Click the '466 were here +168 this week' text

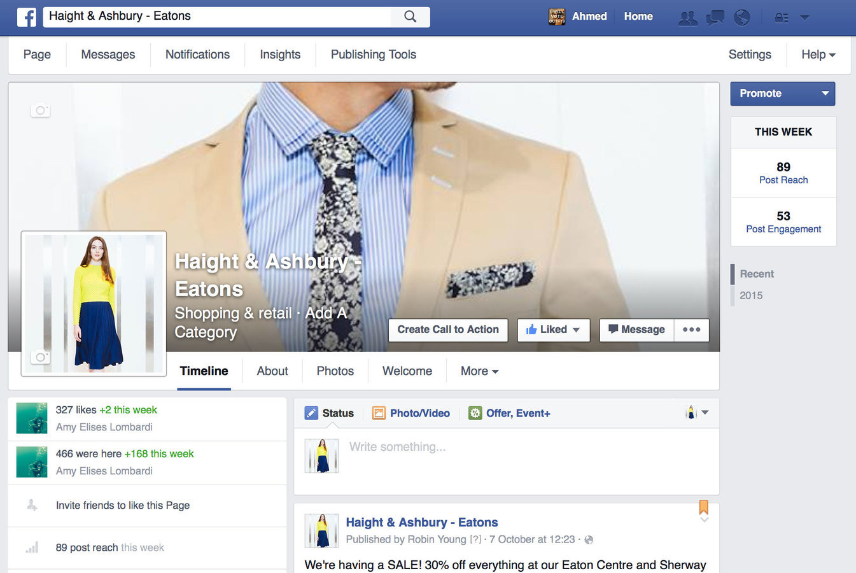(x=125, y=454)
